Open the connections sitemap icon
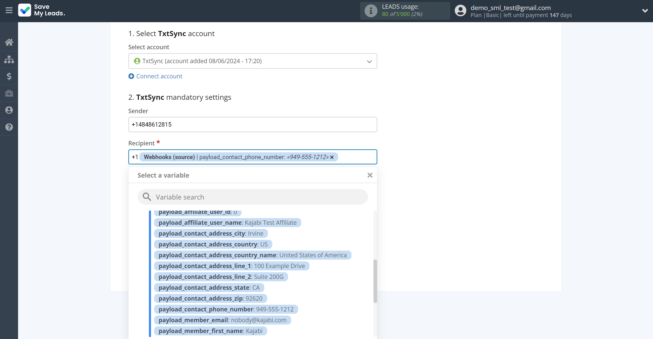The height and width of the screenshot is (339, 653). pos(9,59)
